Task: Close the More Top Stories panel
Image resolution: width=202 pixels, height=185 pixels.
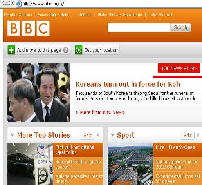Action: pyautogui.click(x=98, y=135)
